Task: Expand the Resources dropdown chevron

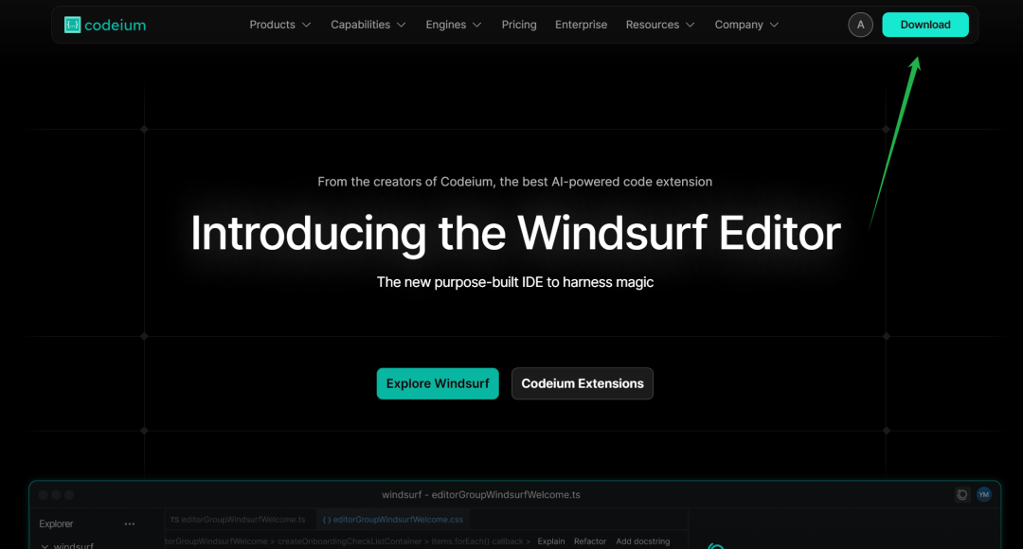Action: [691, 25]
